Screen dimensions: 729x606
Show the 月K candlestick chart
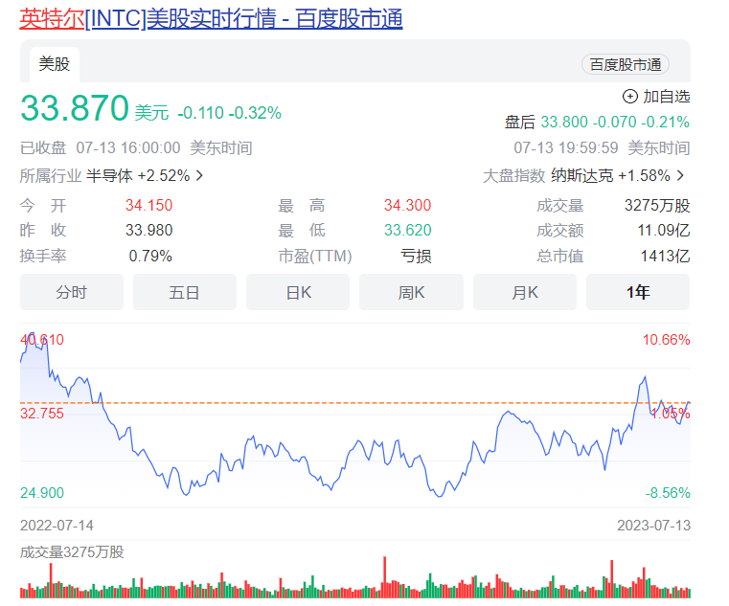[x=524, y=292]
